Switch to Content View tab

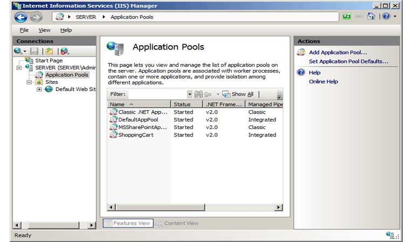(x=177, y=223)
